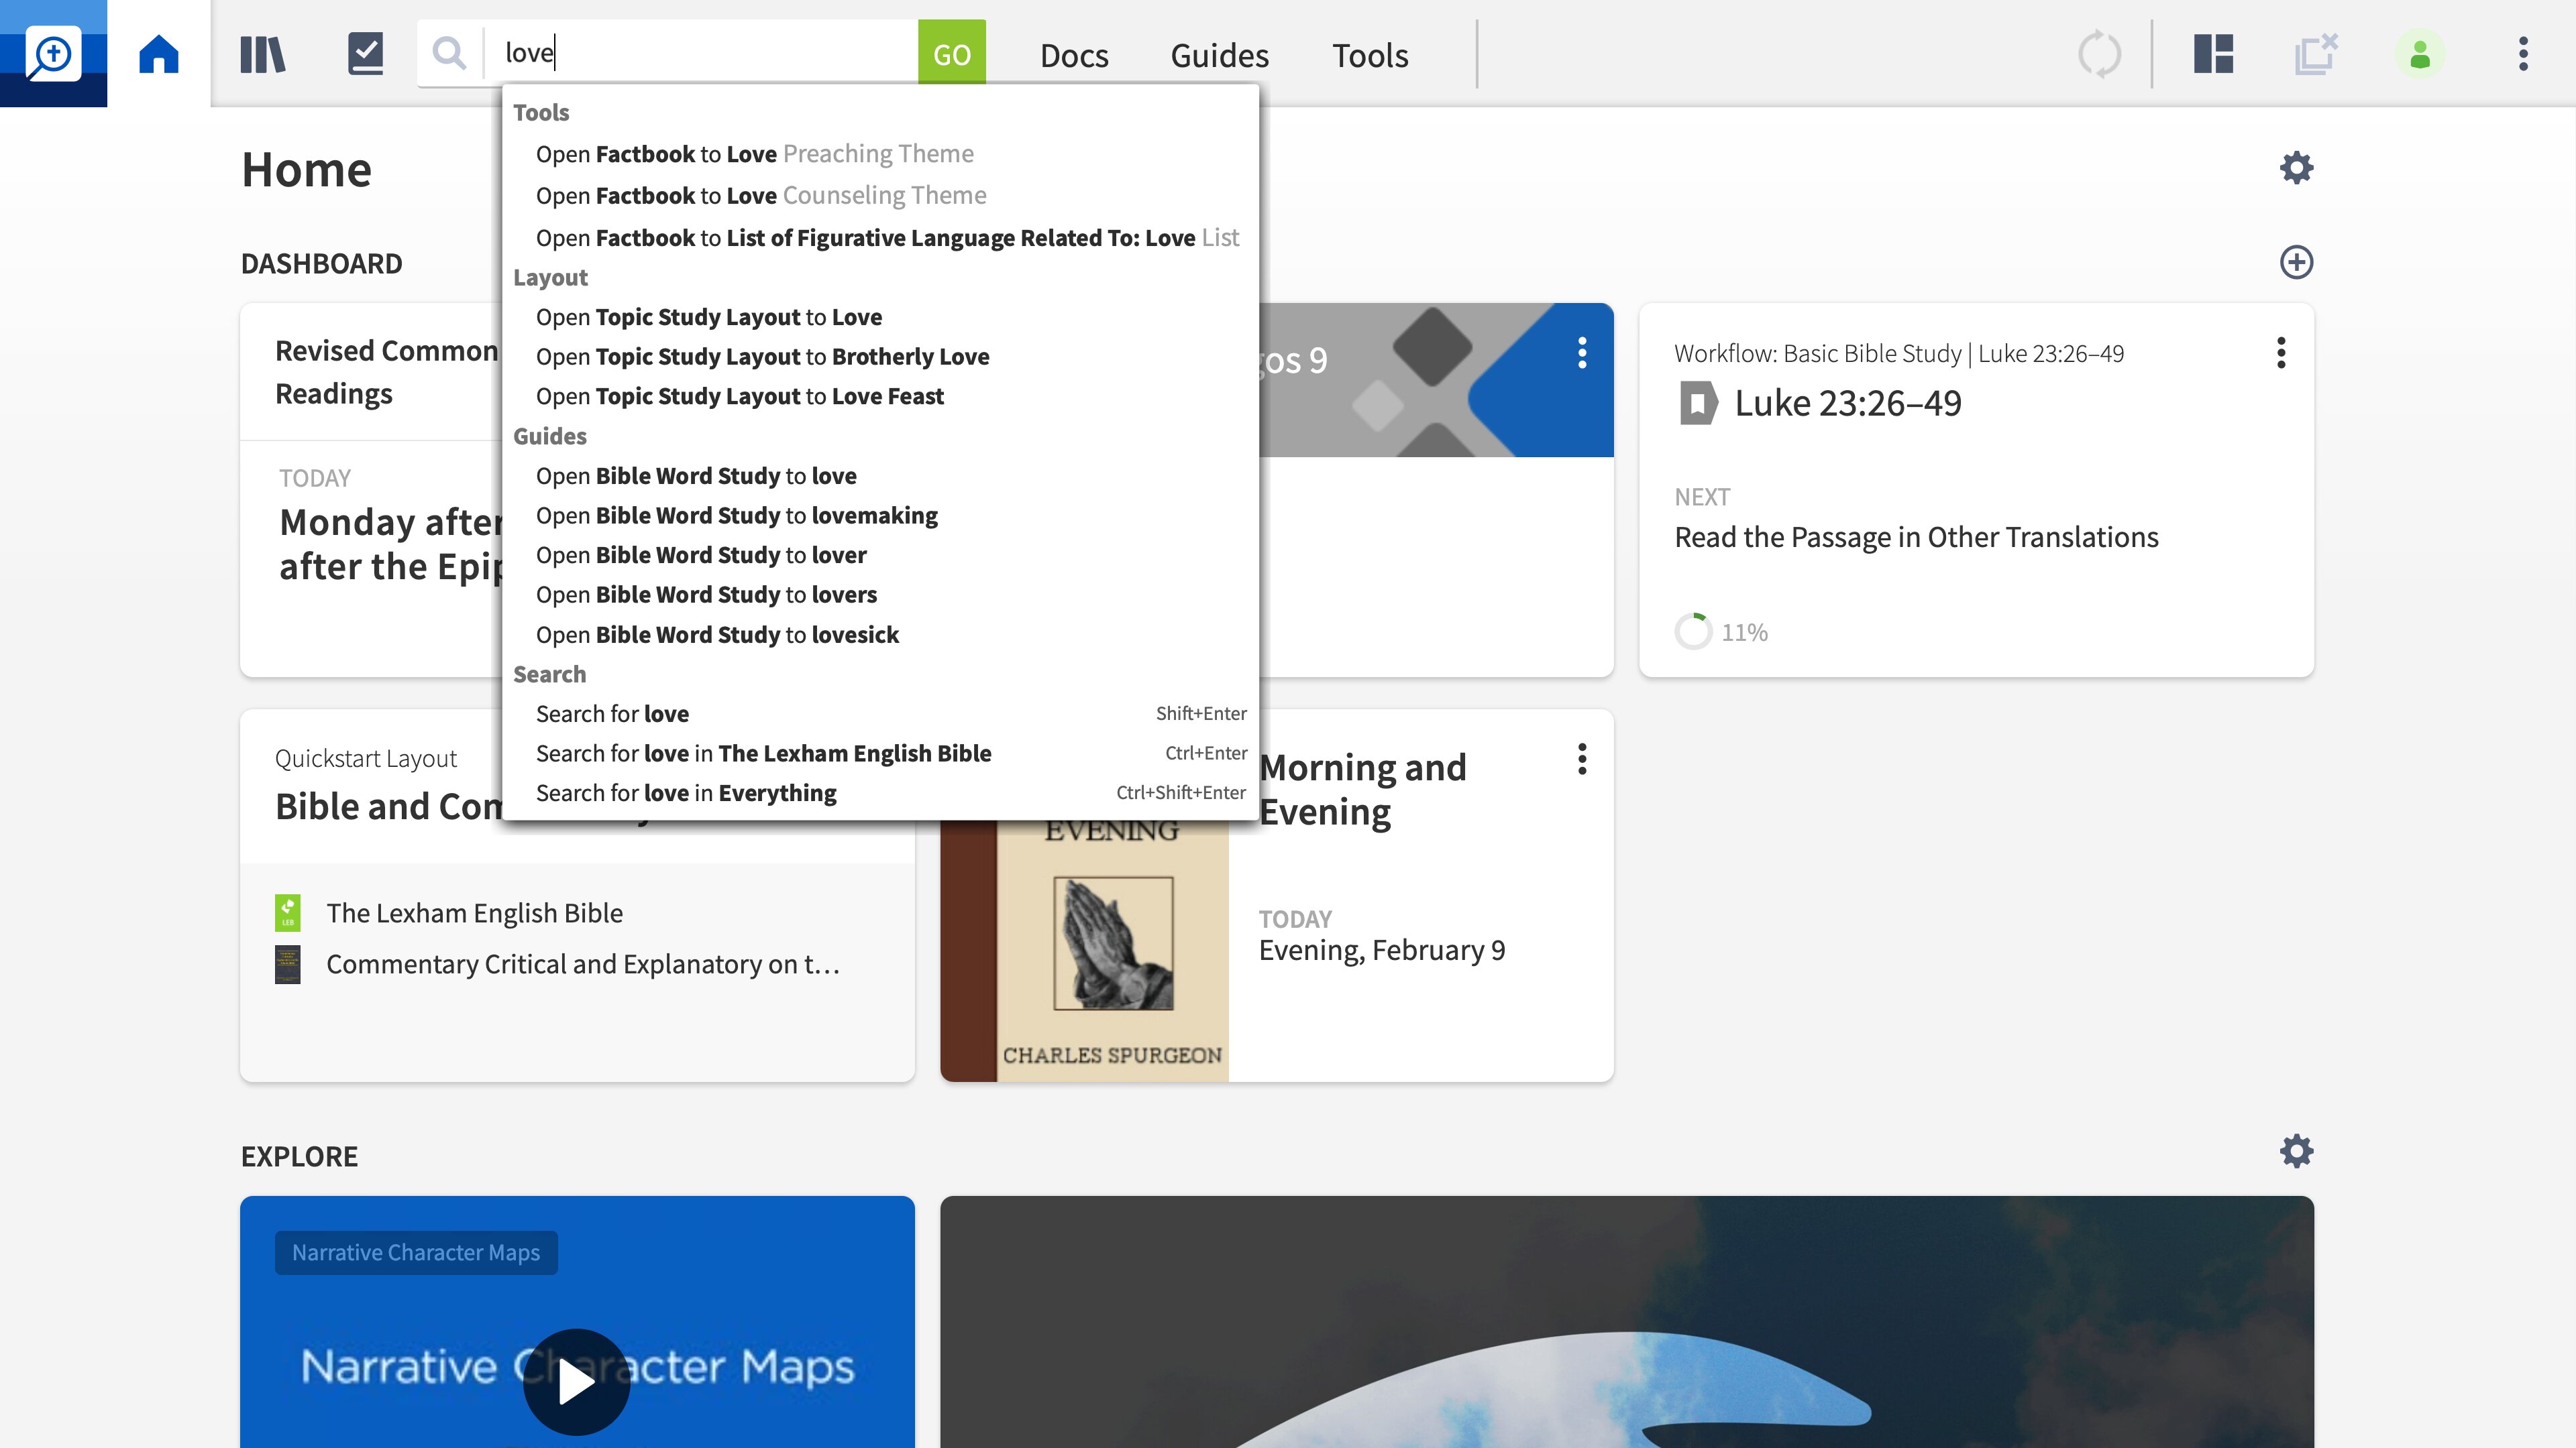Image resolution: width=2576 pixels, height=1448 pixels.
Task: Open Evening, February 9 reading
Action: click(x=1382, y=951)
